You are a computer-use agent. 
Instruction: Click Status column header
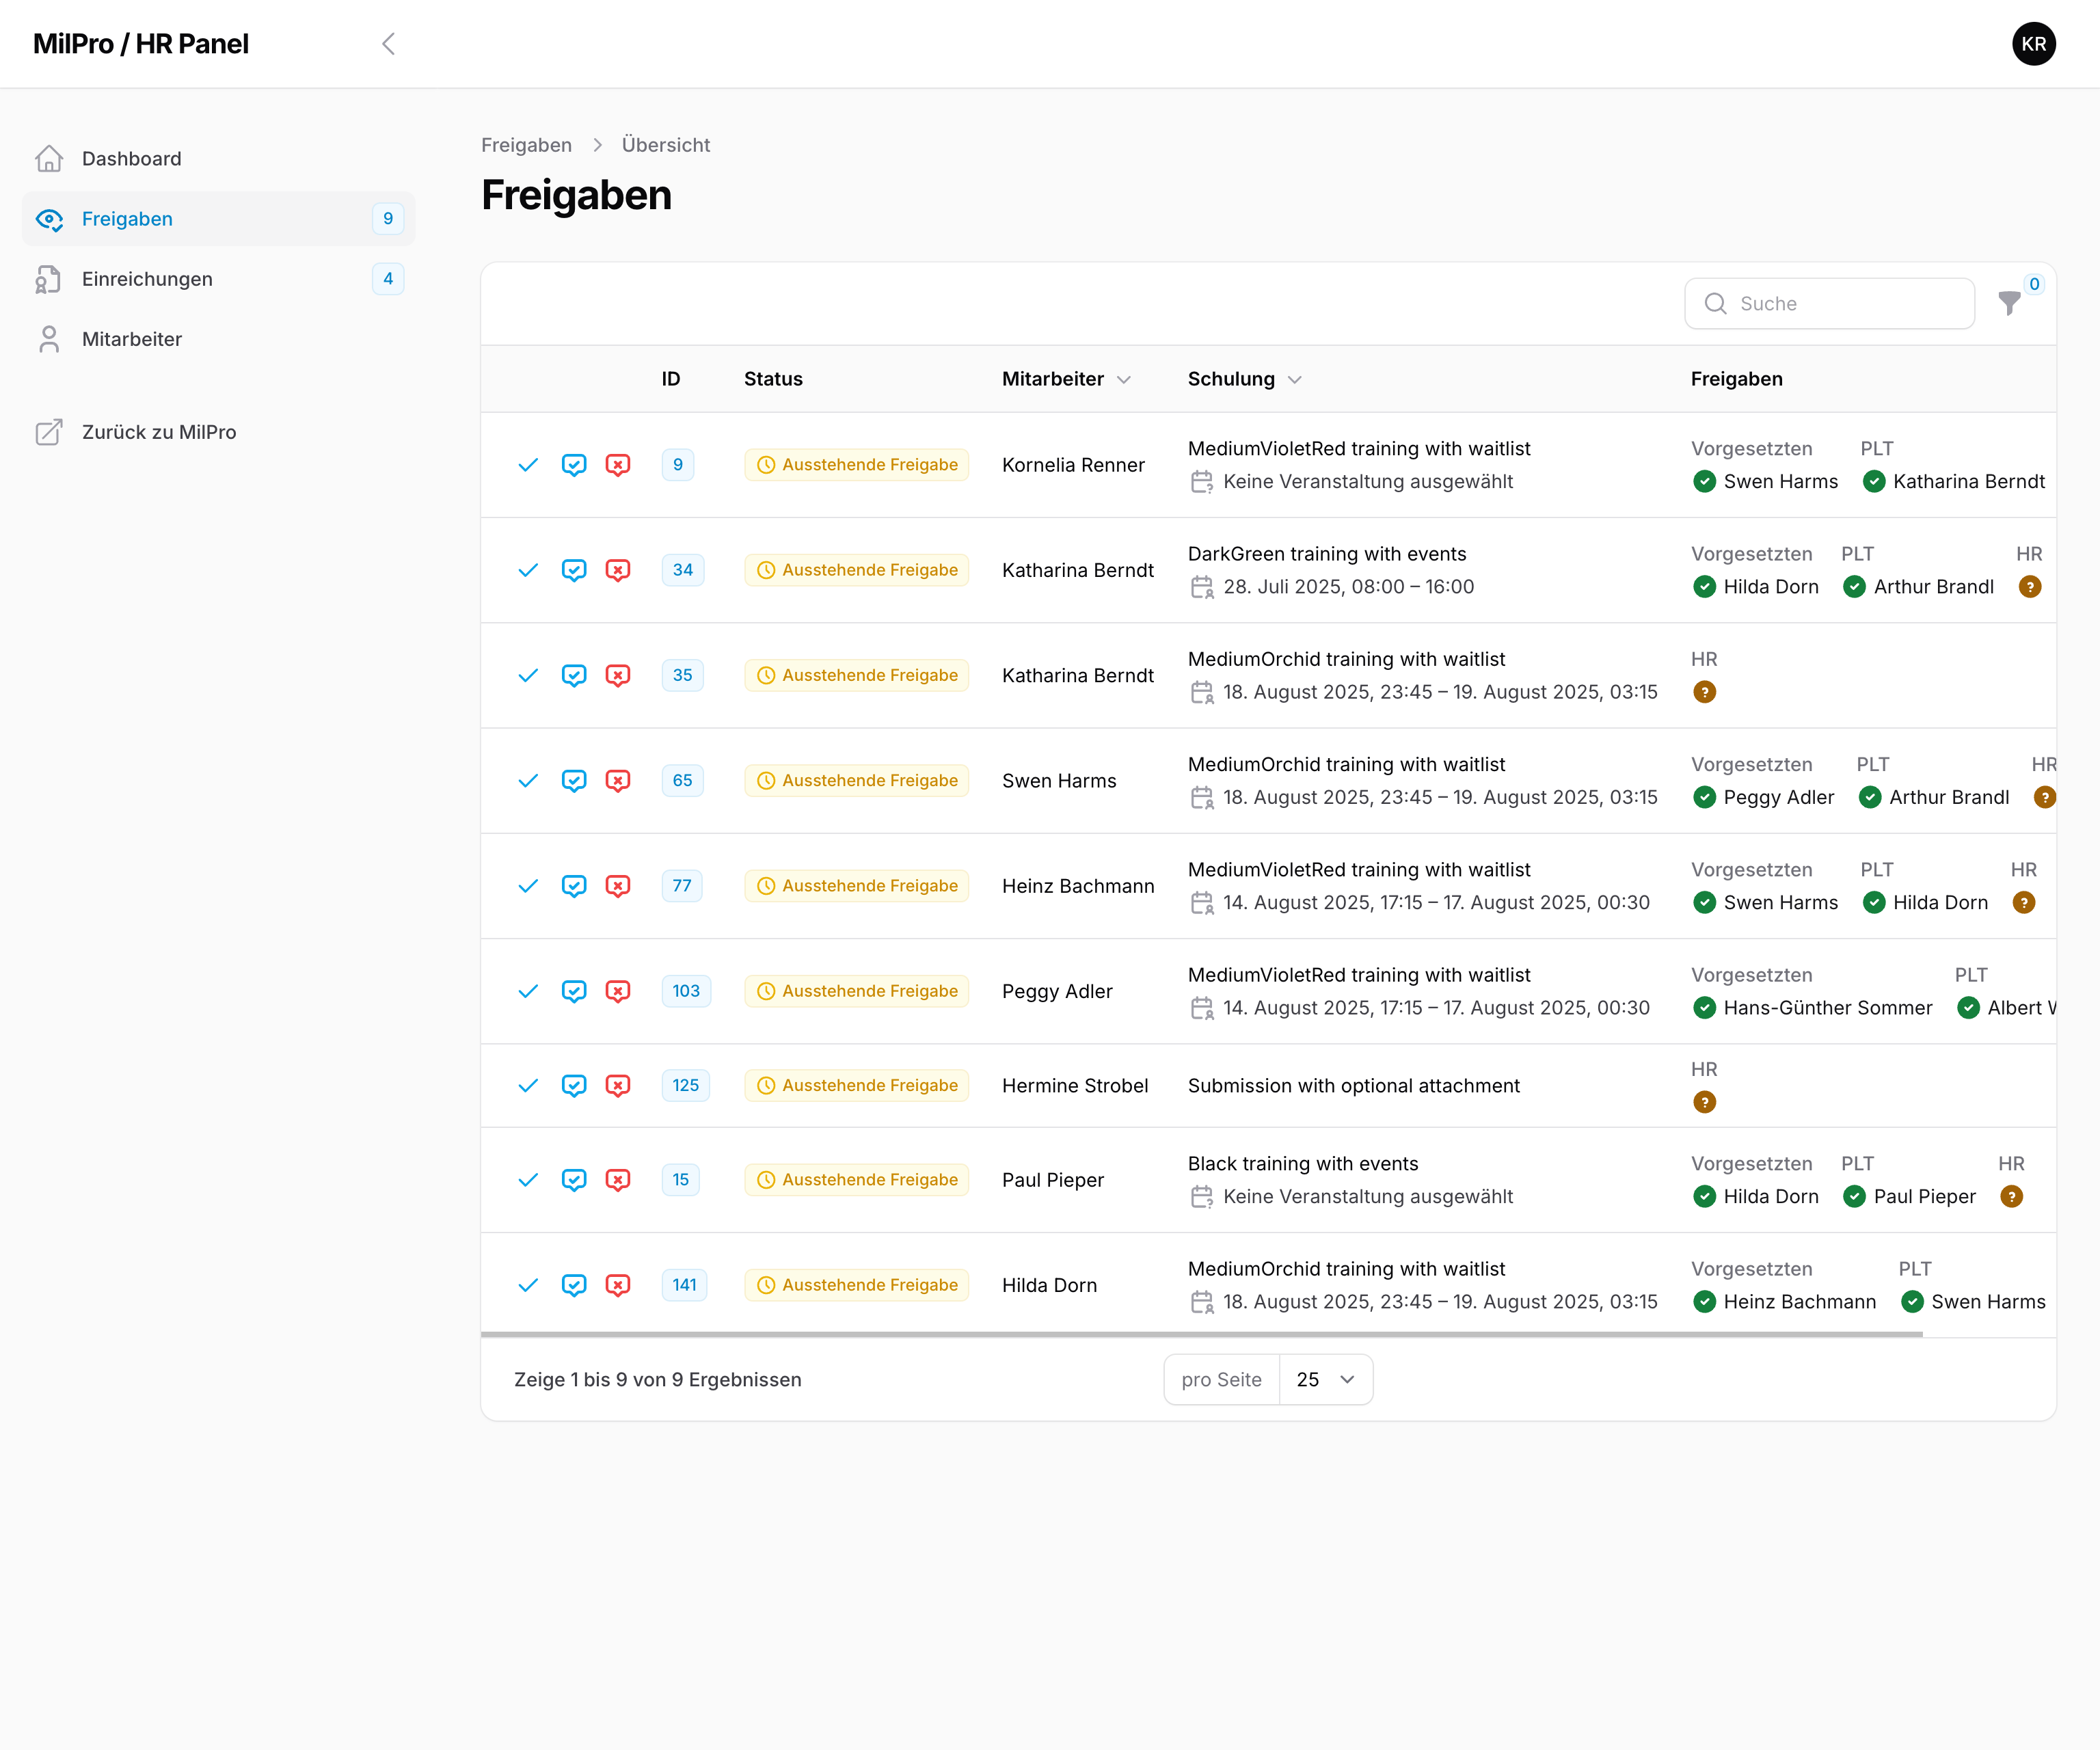(x=773, y=379)
